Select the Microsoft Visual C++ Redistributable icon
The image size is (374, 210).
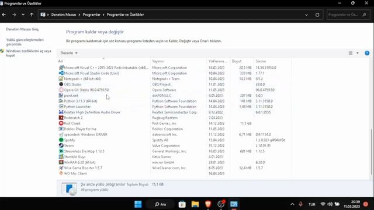[x=61, y=68]
